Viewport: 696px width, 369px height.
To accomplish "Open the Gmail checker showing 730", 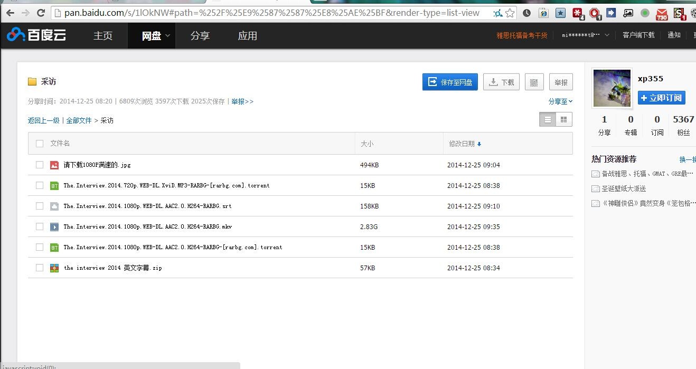I will 662,14.
